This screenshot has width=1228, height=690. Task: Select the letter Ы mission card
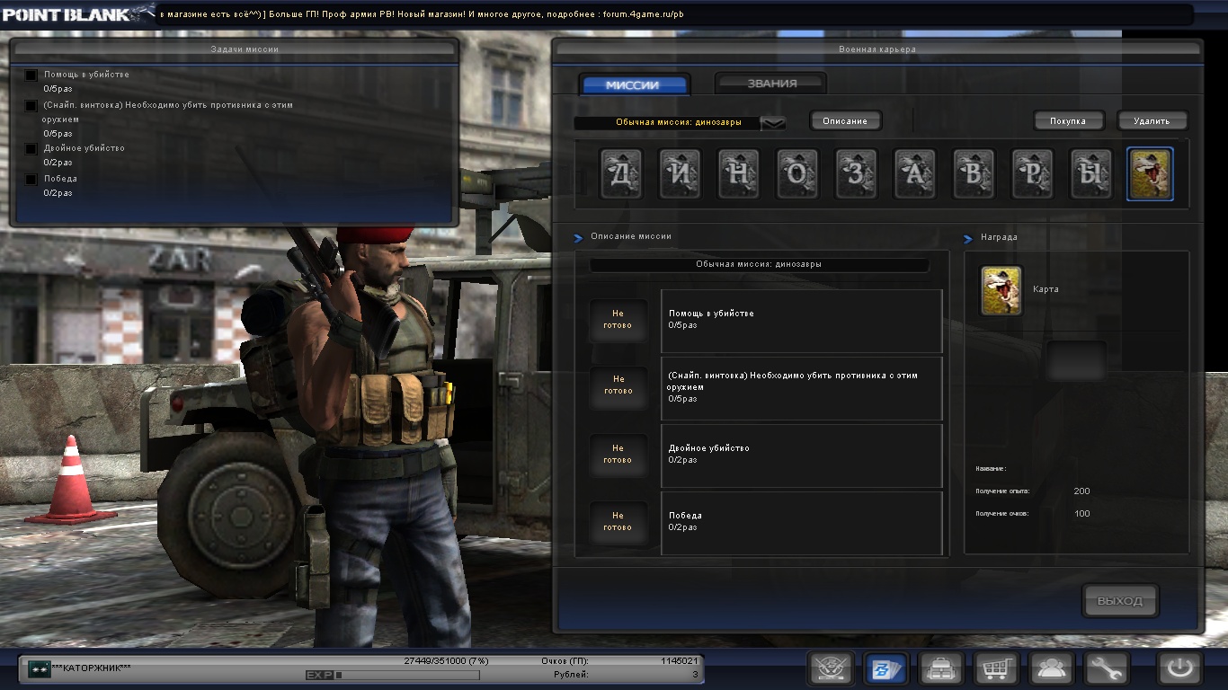click(1090, 174)
